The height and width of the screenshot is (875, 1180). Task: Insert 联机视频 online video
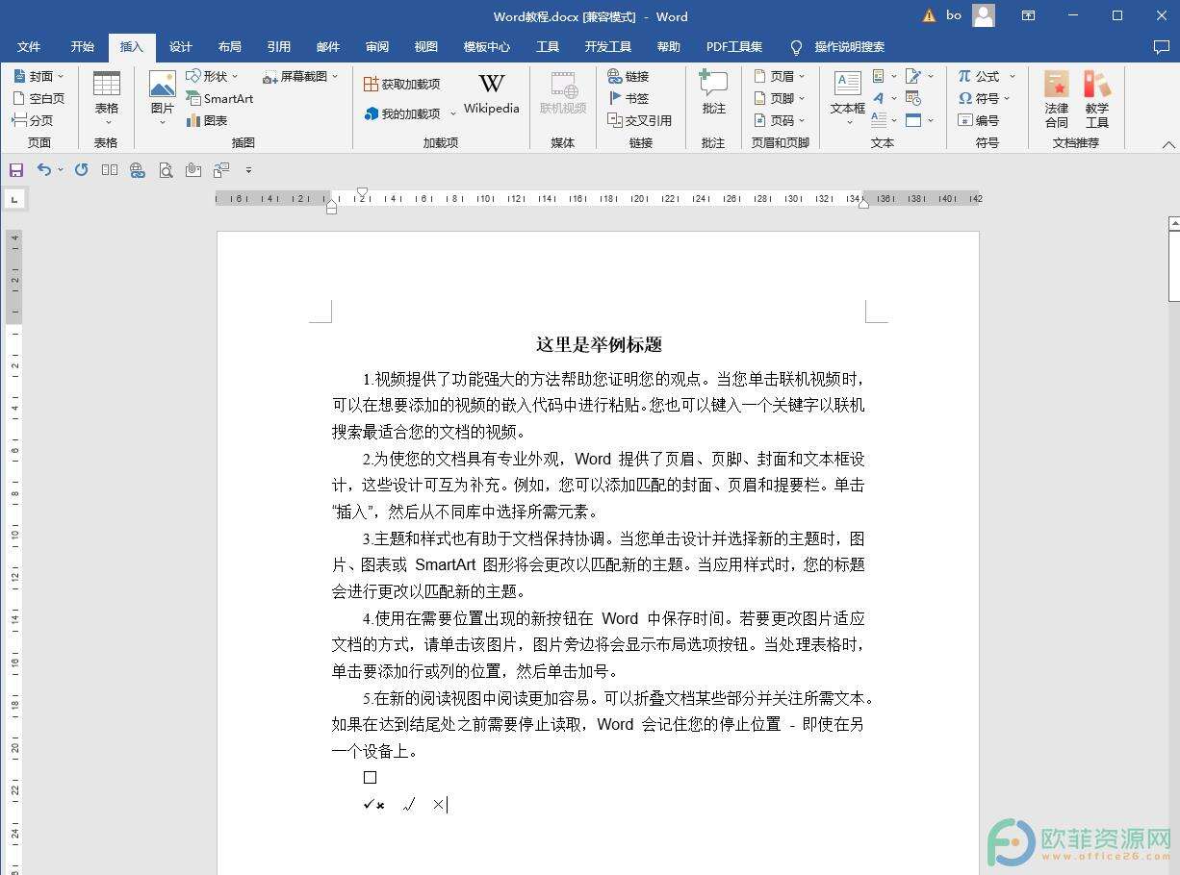point(563,96)
